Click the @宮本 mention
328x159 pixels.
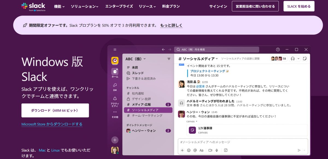[x=201, y=86]
